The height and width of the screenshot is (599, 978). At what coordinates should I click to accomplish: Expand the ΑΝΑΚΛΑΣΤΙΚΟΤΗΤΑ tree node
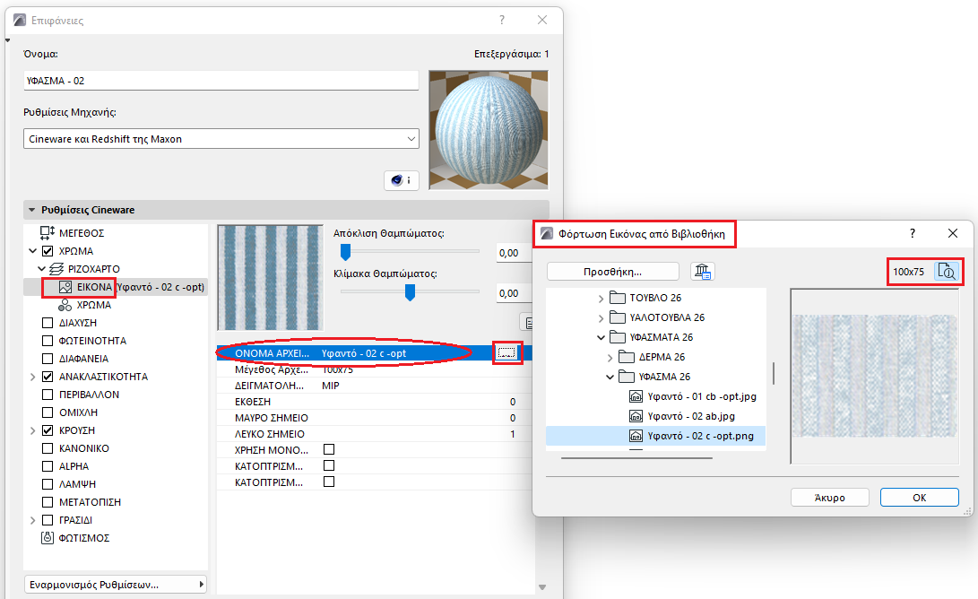(x=32, y=377)
